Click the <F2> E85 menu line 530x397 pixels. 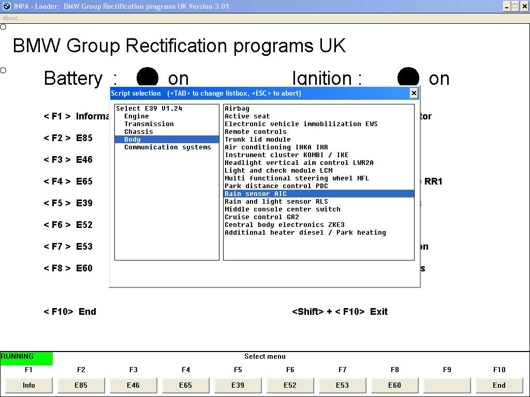click(68, 138)
